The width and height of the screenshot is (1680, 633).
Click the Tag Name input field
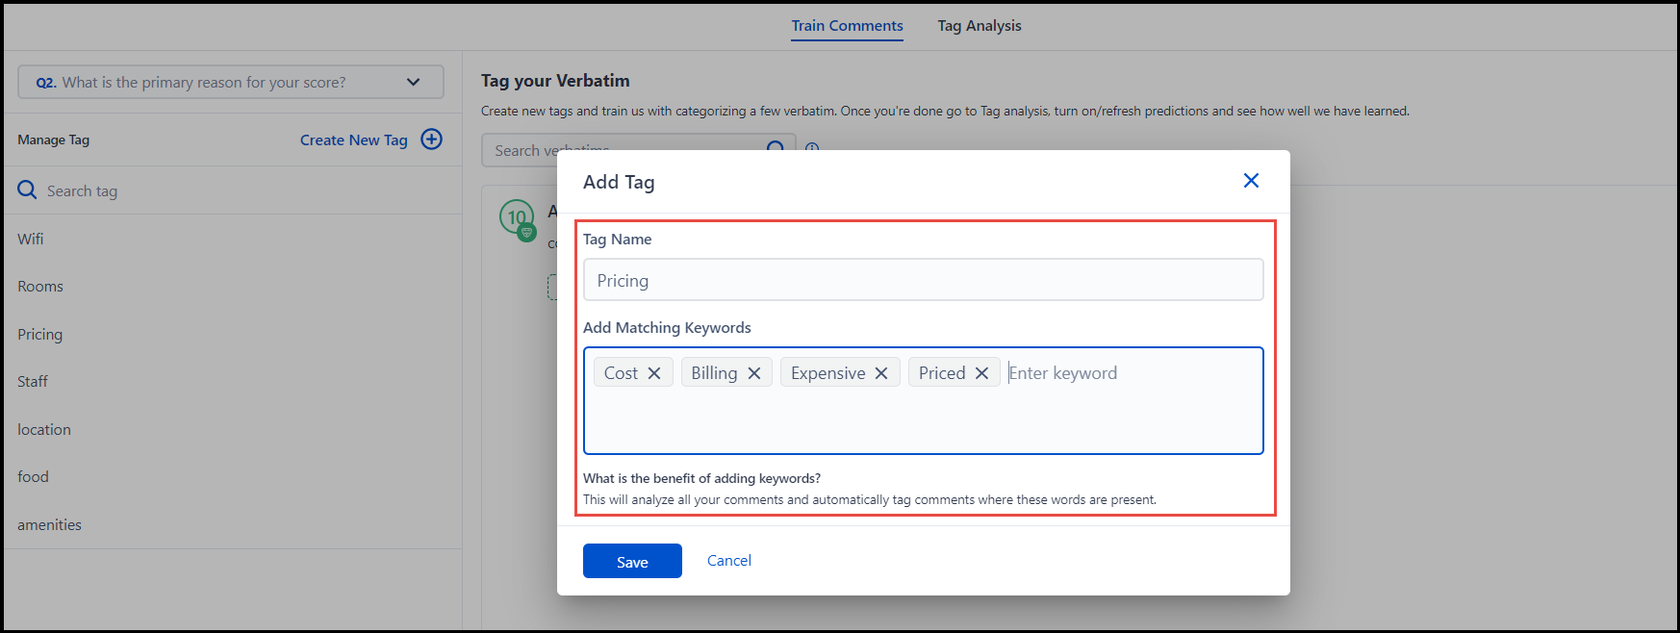point(923,281)
